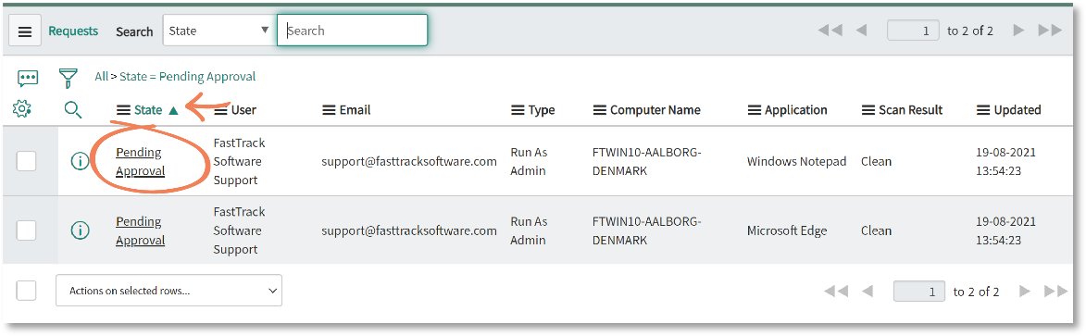Show column search magnifier icon
The image size is (1086, 336).
click(73, 109)
